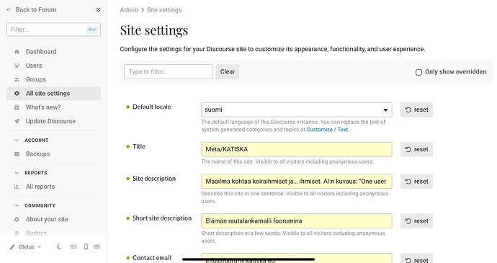The height and width of the screenshot is (263, 497).
Task: Click the Clear filter button
Action: (x=228, y=72)
